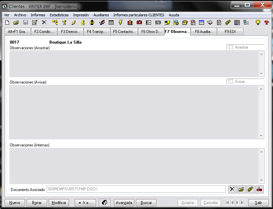Click the 123 numbering icon
Image resolution: width=273 pixels, height=209 pixels.
(x=158, y=22)
